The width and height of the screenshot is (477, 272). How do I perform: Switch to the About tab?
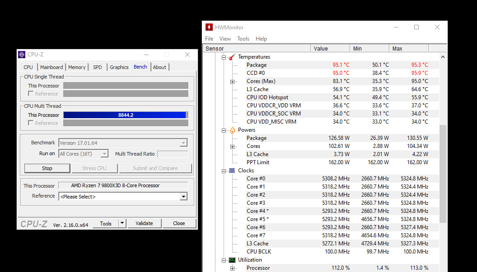(159, 67)
